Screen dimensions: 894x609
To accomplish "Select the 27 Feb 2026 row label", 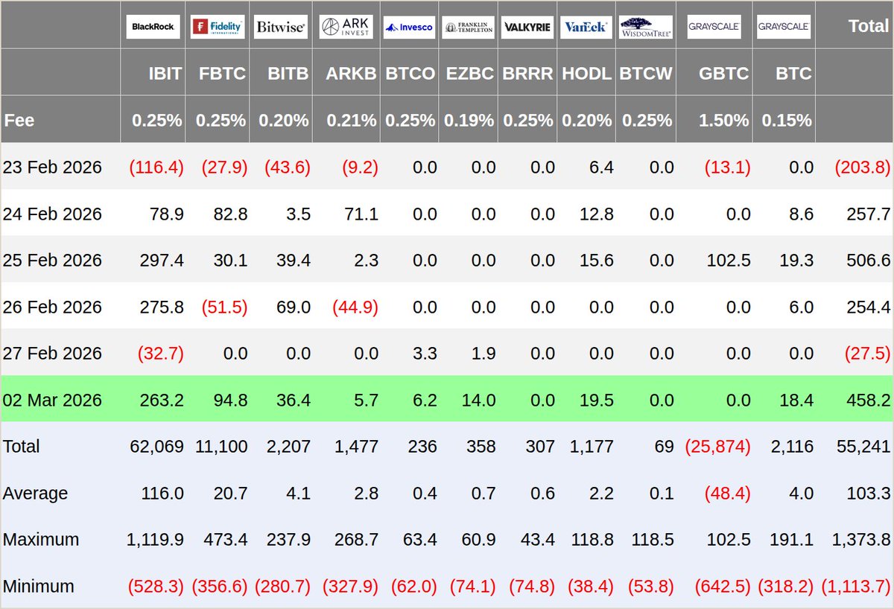I will (52, 353).
